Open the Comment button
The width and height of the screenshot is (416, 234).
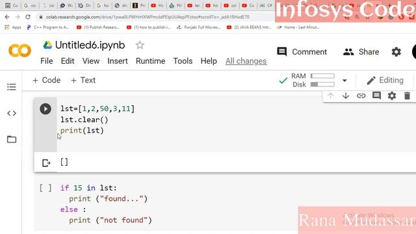tap(302, 52)
